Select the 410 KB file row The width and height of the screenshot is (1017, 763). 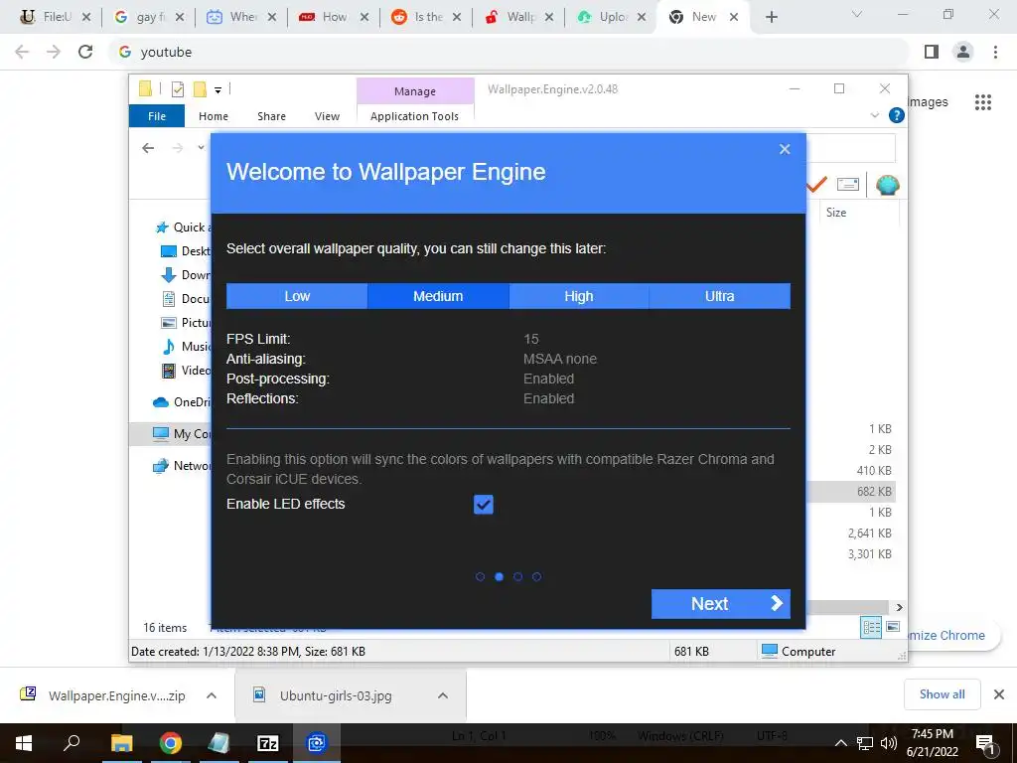[851, 470]
